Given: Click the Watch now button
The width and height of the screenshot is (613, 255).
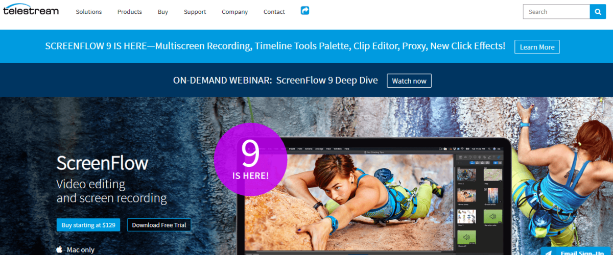Looking at the screenshot, I should point(409,81).
